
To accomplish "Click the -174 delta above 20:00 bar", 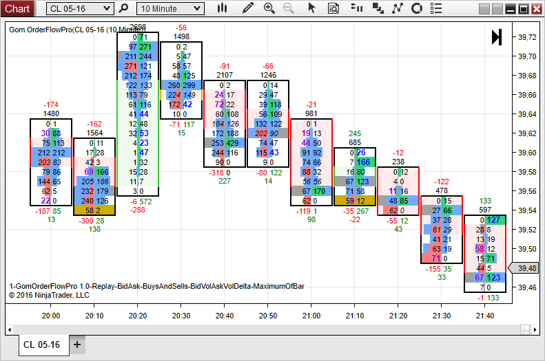I will click(51, 105).
